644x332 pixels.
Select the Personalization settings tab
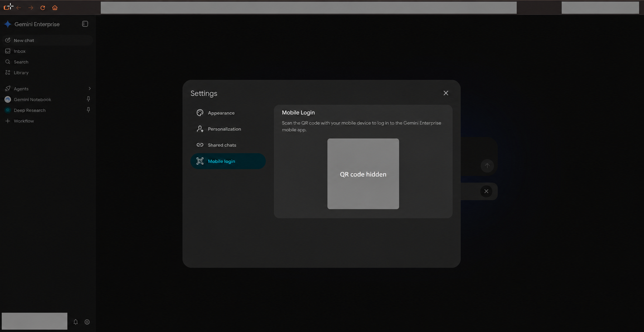click(x=228, y=129)
